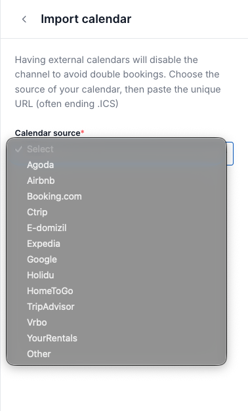Choose Vrbo in the dropdown
This screenshot has height=411, width=248.
point(117,322)
